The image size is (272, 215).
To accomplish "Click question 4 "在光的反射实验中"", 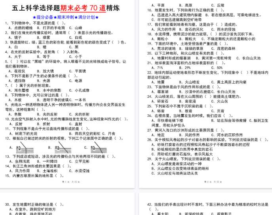I will [42, 52].
